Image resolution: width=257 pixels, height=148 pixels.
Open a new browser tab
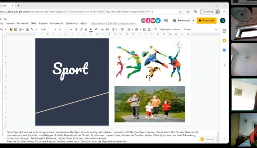click(18, 5)
